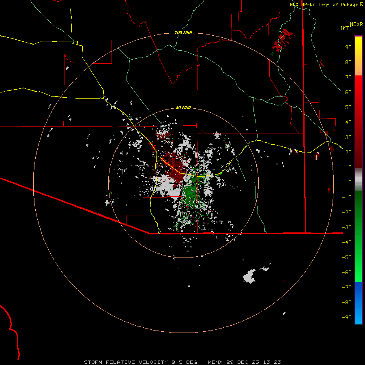Click the 10 value on the velocity scale
The width and height of the screenshot is (365, 365).
tap(348, 167)
